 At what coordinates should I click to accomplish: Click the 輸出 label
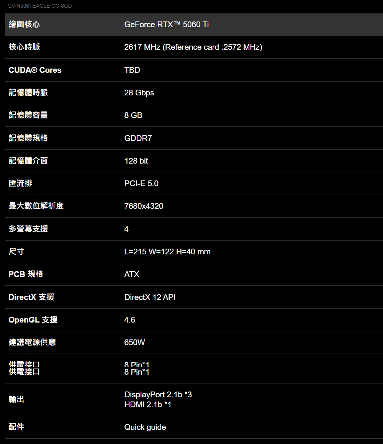(16, 399)
